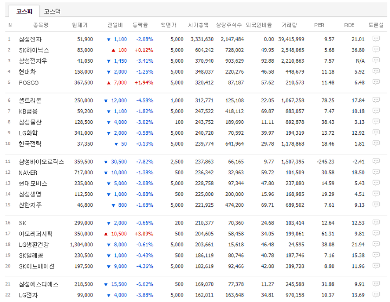Viewport: 390px width, 302px height.
Task: Open discussion board icon for 삼성물산
Action: [x=376, y=122]
